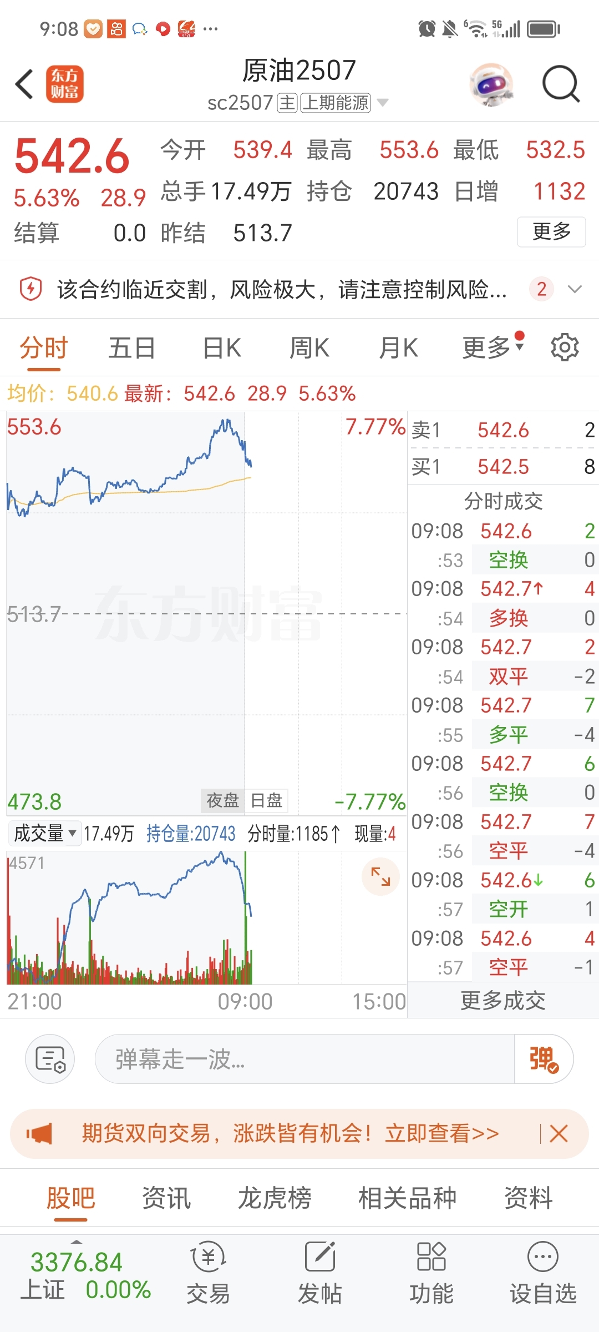The height and width of the screenshot is (1332, 599).
Task: Toggle the 弹 danmaku switch
Action: pos(544,1059)
